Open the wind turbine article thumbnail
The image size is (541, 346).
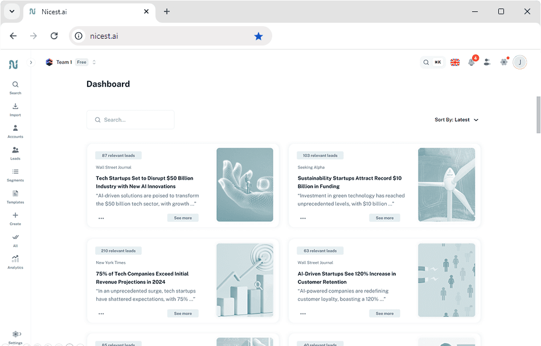tap(446, 185)
